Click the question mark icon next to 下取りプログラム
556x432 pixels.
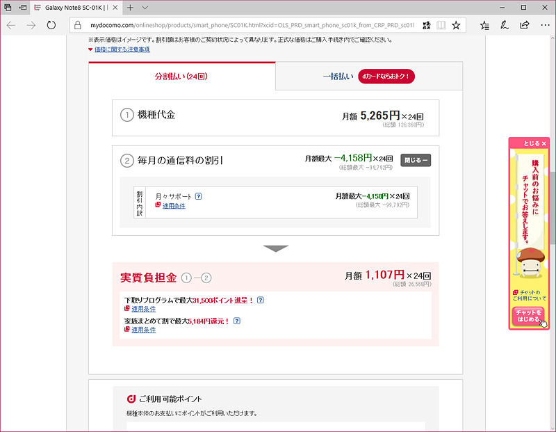(x=261, y=301)
